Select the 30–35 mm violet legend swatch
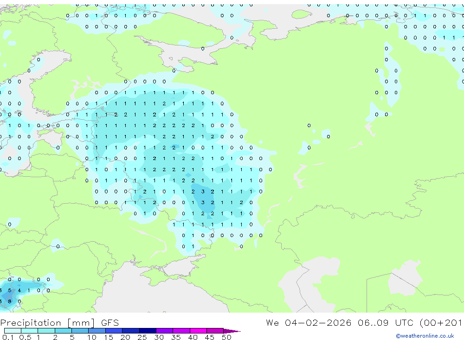This screenshot has width=464, height=340. [x=164, y=331]
